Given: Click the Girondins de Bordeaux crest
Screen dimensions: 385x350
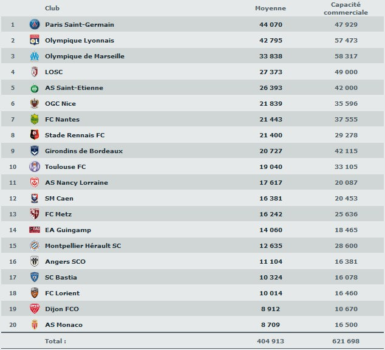Looking at the screenshot, I should (x=34, y=151).
